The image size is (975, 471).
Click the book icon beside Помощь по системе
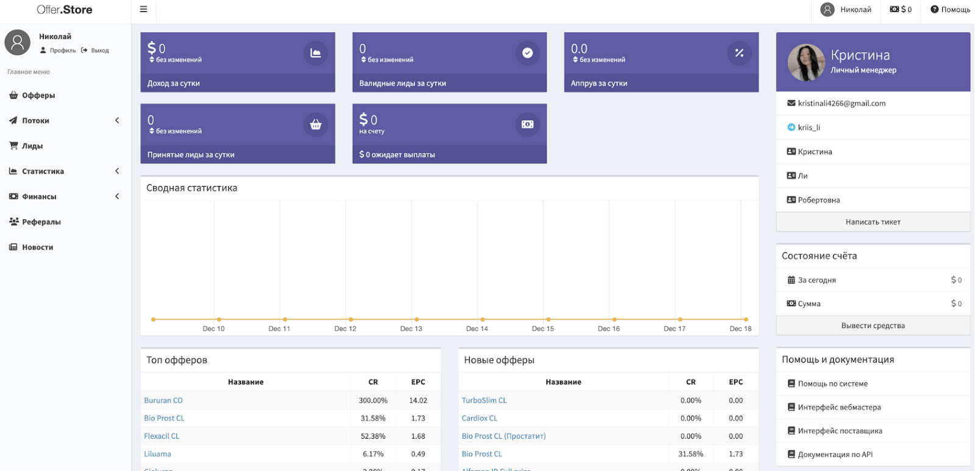pos(791,383)
